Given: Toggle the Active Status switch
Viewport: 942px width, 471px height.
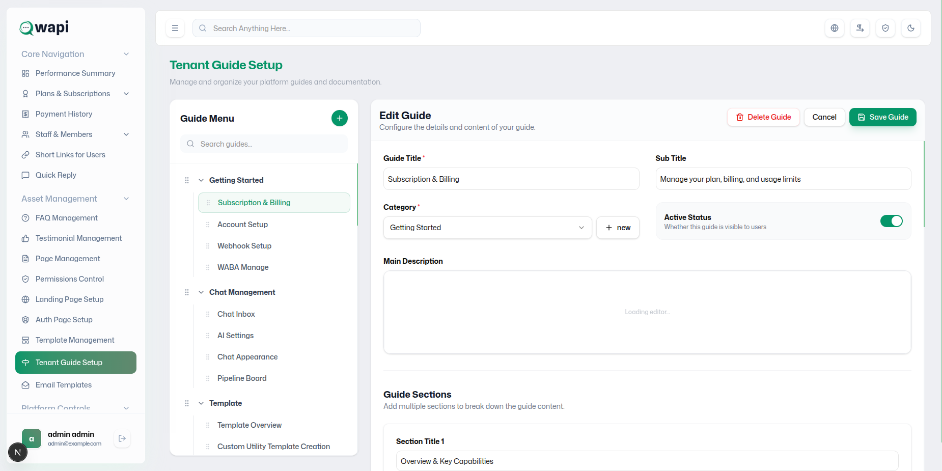Looking at the screenshot, I should pyautogui.click(x=892, y=221).
